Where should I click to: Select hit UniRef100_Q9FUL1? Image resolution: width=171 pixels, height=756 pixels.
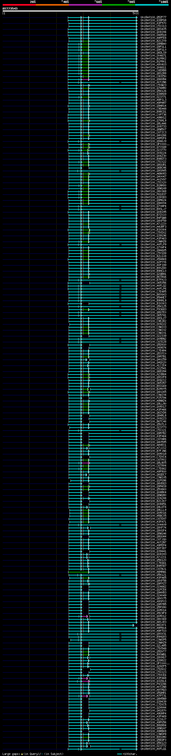point(153,47)
